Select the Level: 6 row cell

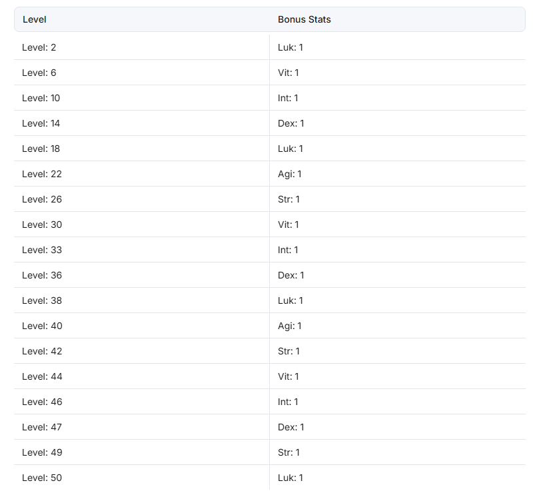coord(141,73)
